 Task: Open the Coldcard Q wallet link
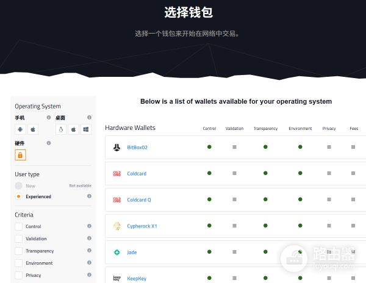(139, 199)
